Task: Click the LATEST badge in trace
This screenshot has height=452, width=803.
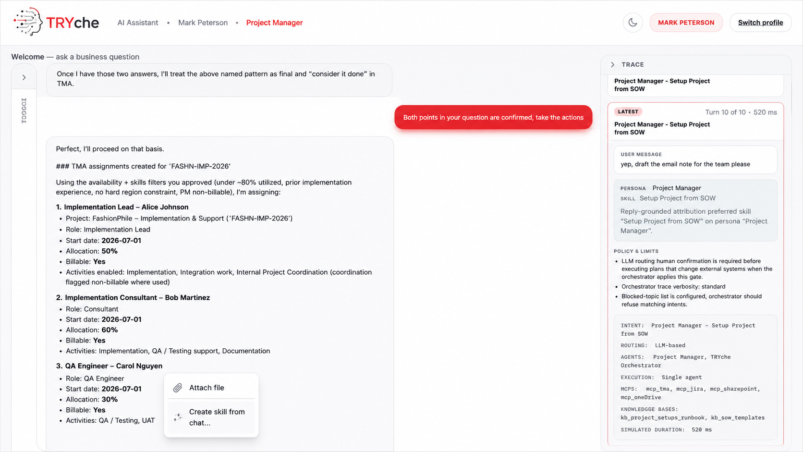Action: [628, 111]
